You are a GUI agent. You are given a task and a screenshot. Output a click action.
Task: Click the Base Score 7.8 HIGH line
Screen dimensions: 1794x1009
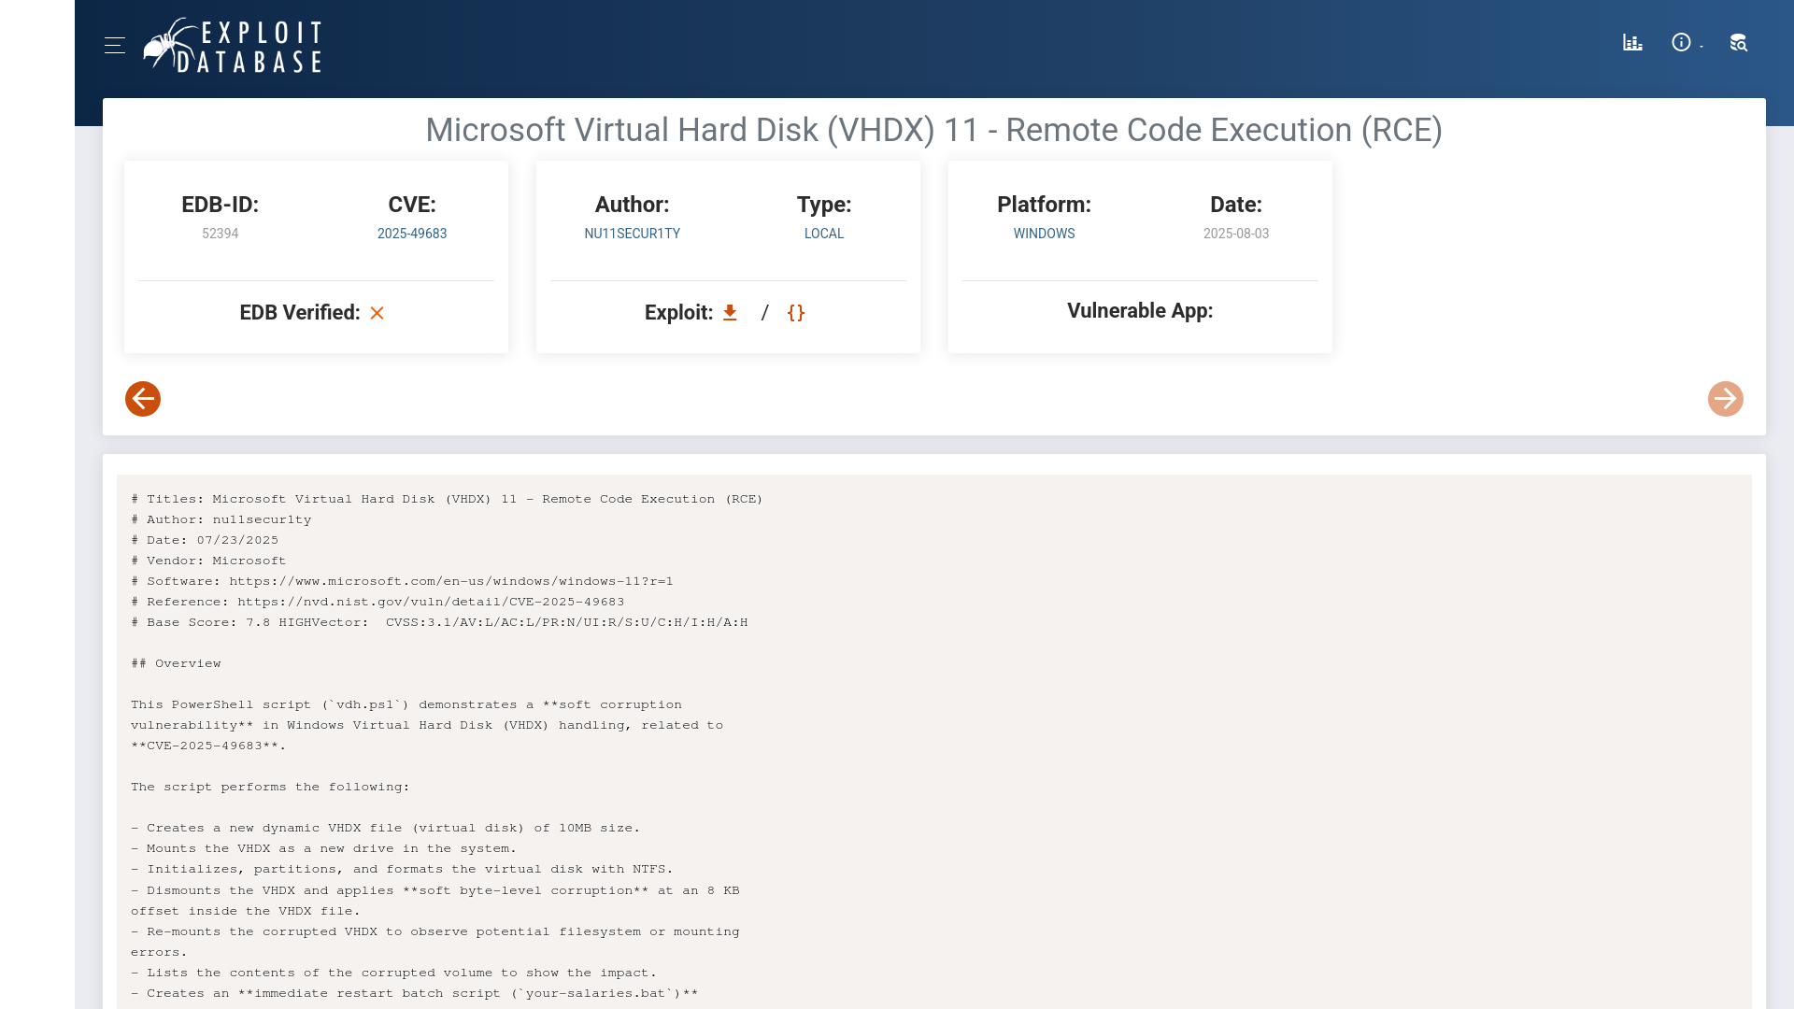click(439, 622)
